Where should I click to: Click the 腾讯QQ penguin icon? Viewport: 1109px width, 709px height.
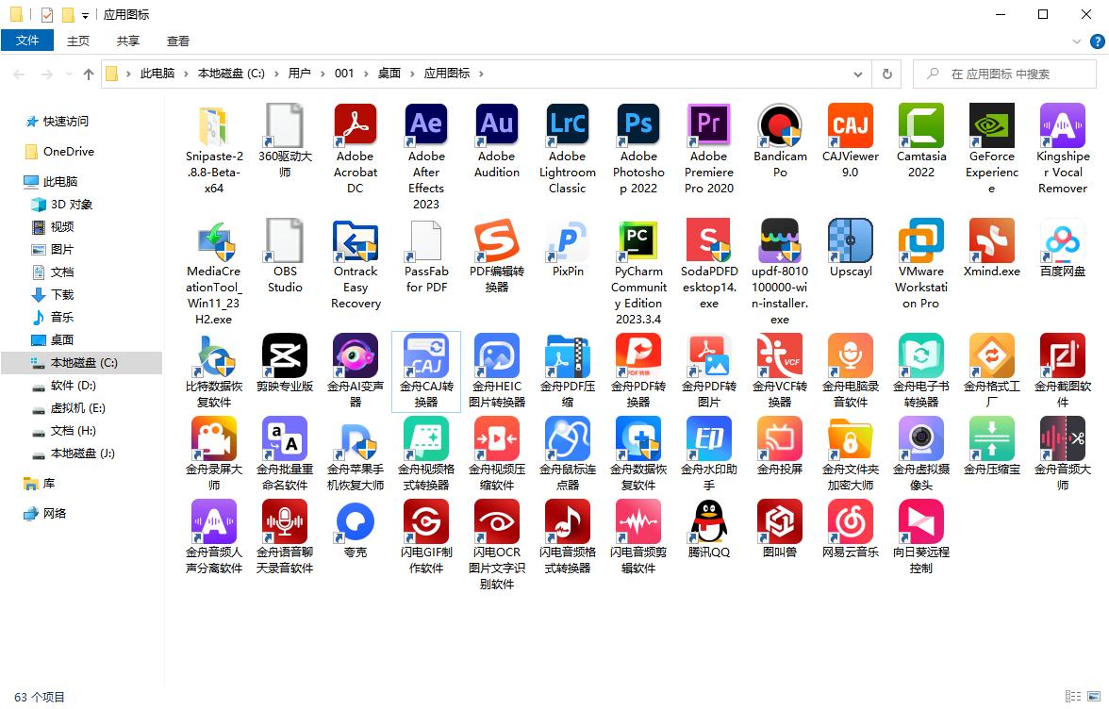point(709,521)
